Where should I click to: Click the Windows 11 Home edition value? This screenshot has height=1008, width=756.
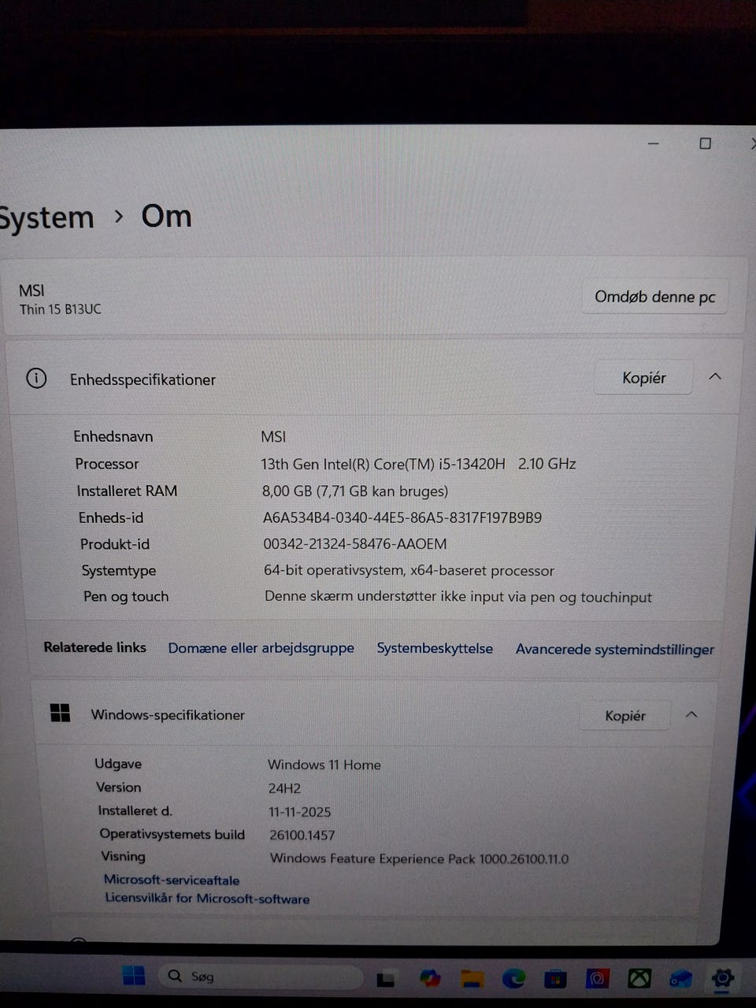[324, 765]
